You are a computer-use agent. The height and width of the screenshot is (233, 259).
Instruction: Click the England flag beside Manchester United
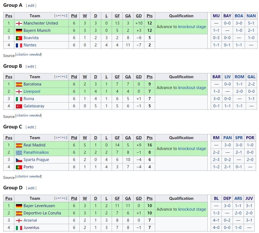click(x=19, y=23)
